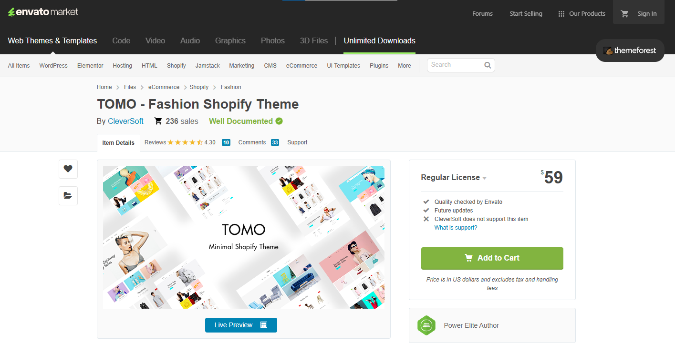This screenshot has height=343, width=675.
Task: Open the Support tab
Action: tap(297, 142)
